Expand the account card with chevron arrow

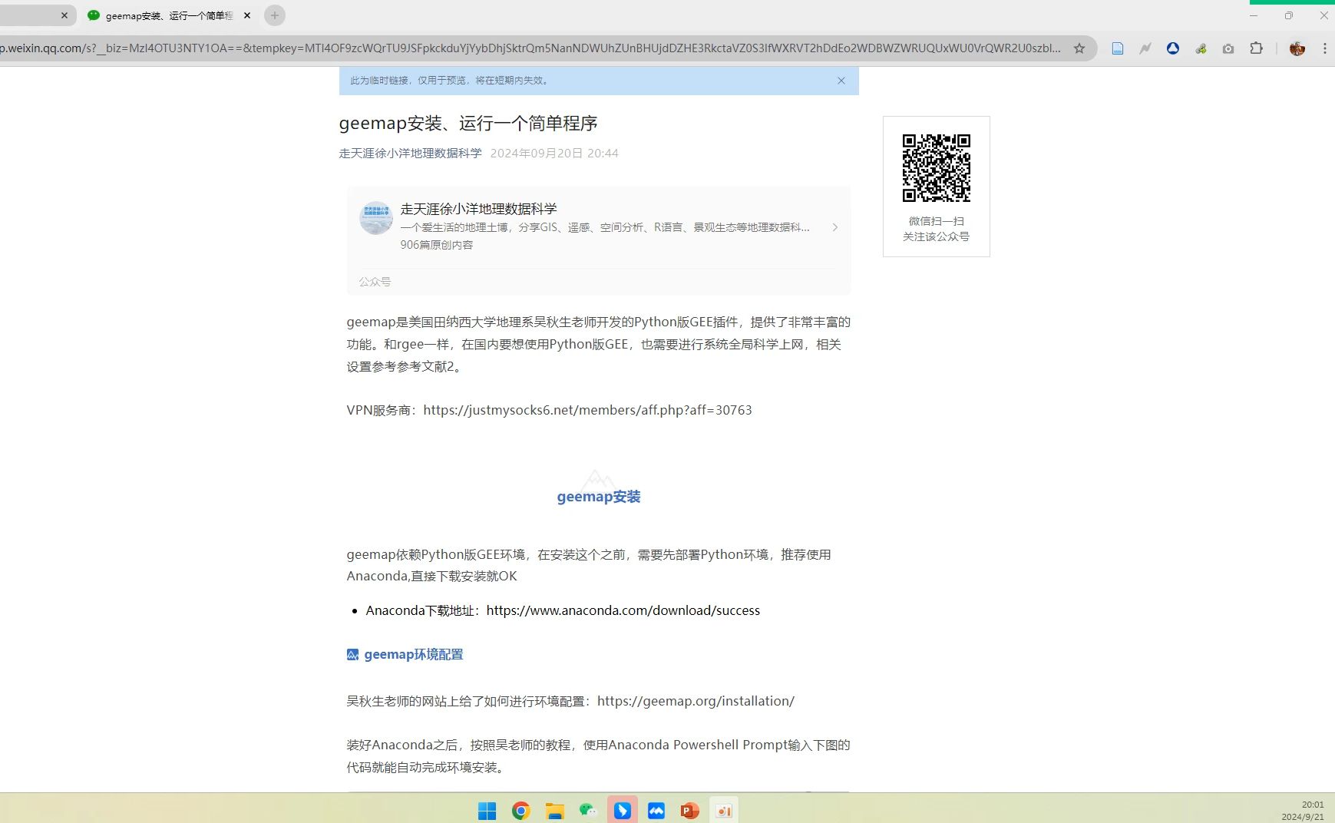(x=835, y=227)
